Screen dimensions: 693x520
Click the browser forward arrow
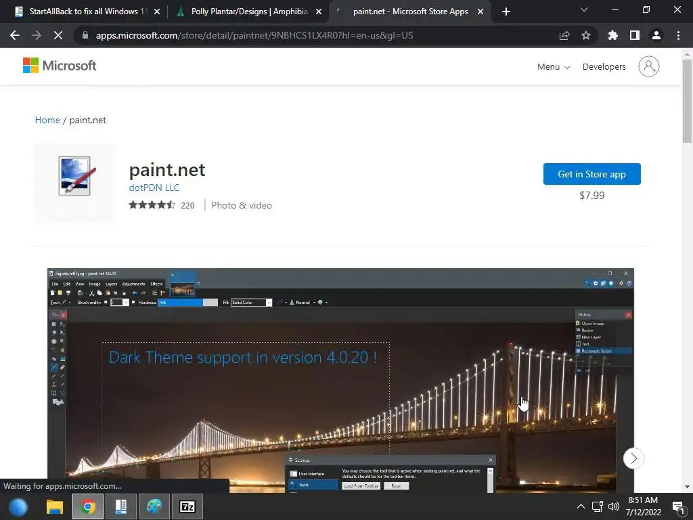click(x=37, y=35)
